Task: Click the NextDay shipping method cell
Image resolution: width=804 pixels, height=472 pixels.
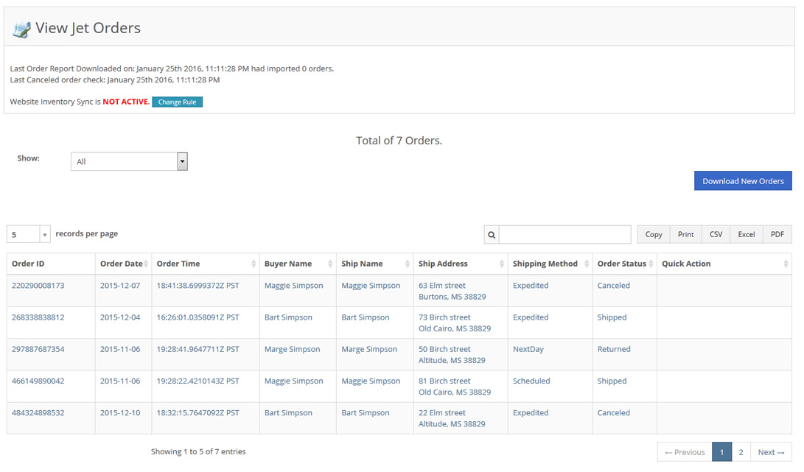Action: [528, 349]
